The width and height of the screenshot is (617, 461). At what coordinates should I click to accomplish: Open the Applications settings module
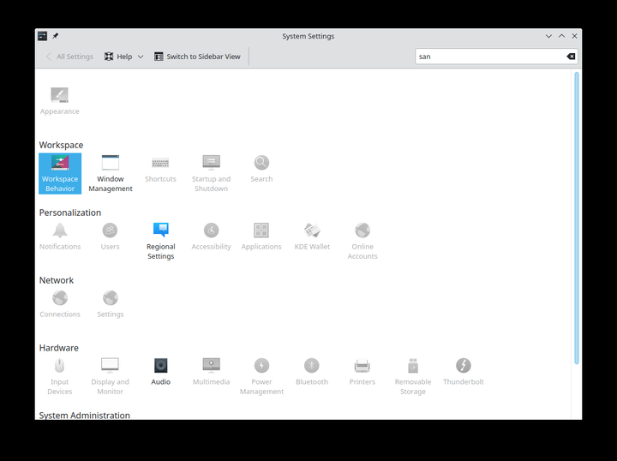(x=261, y=236)
